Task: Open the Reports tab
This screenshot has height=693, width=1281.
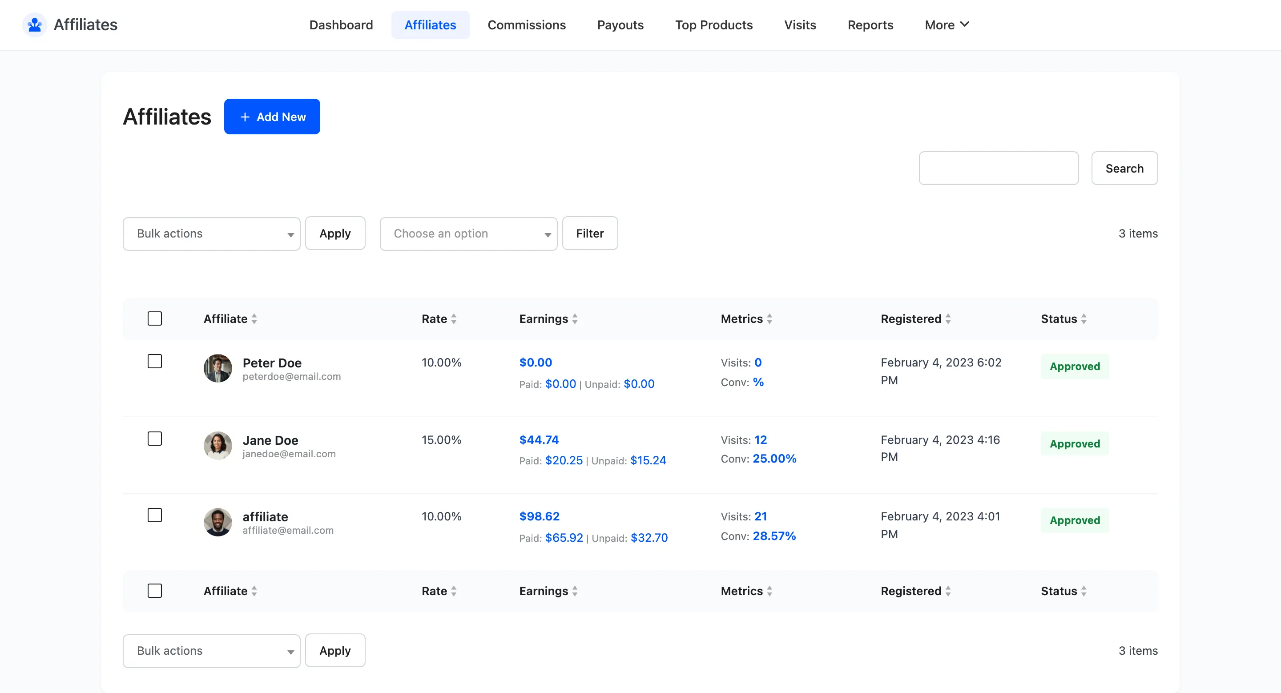Action: point(870,25)
